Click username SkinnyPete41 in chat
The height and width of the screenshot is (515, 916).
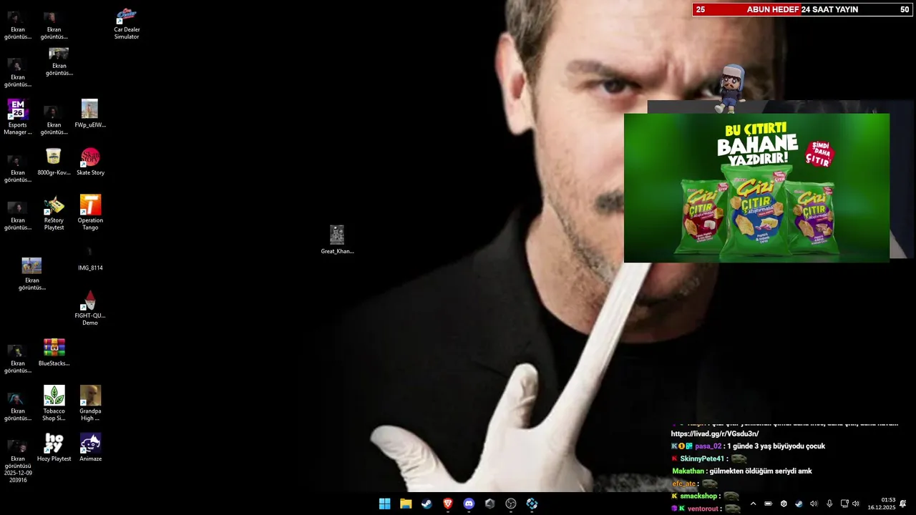702,458
